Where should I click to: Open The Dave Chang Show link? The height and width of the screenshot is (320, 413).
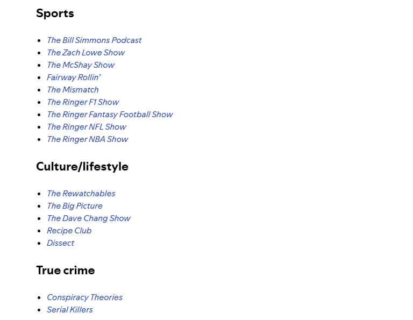pyautogui.click(x=89, y=218)
